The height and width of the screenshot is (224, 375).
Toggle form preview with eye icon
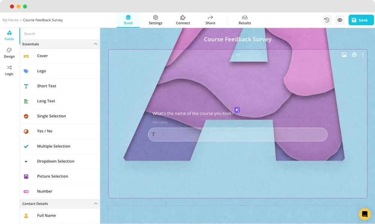[x=340, y=20]
